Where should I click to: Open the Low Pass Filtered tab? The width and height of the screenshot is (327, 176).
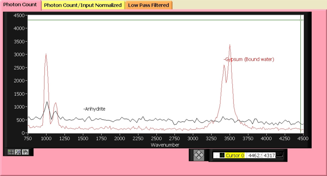coord(148,5)
